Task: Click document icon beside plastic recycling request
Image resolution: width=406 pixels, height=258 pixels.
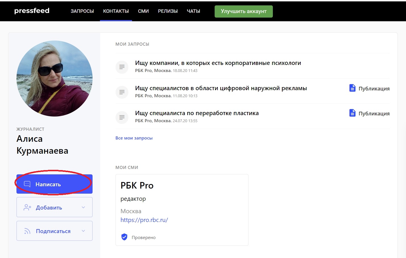Action: [122, 117]
